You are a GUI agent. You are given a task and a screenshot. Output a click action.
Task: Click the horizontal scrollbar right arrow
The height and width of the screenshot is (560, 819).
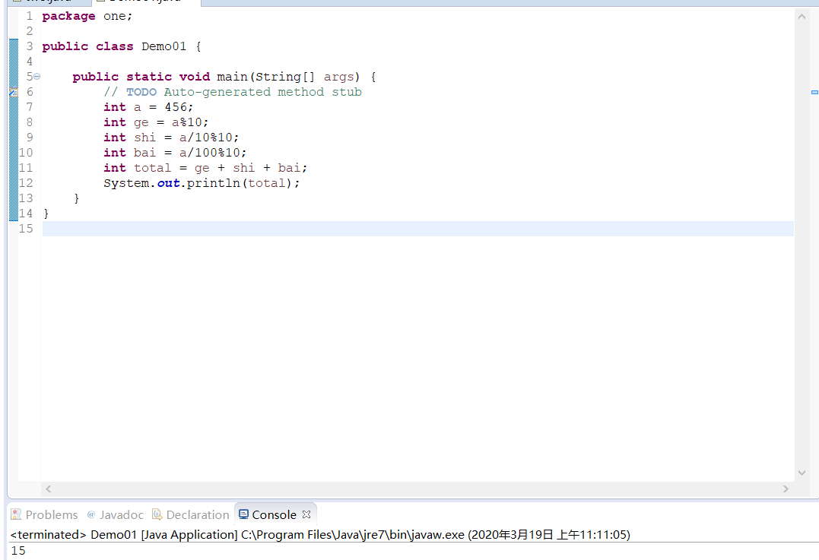[786, 489]
